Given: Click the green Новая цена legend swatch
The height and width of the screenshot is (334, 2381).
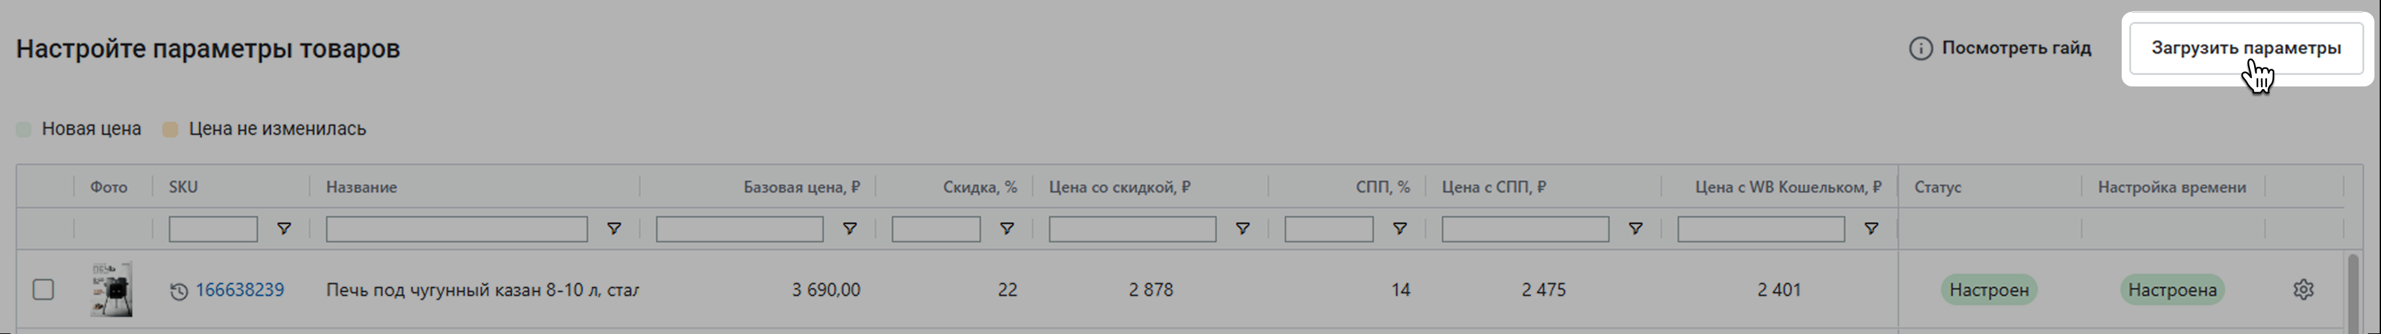Looking at the screenshot, I should click(x=24, y=130).
